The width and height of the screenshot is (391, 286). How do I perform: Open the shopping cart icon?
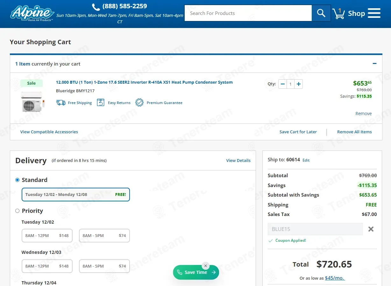tap(338, 13)
